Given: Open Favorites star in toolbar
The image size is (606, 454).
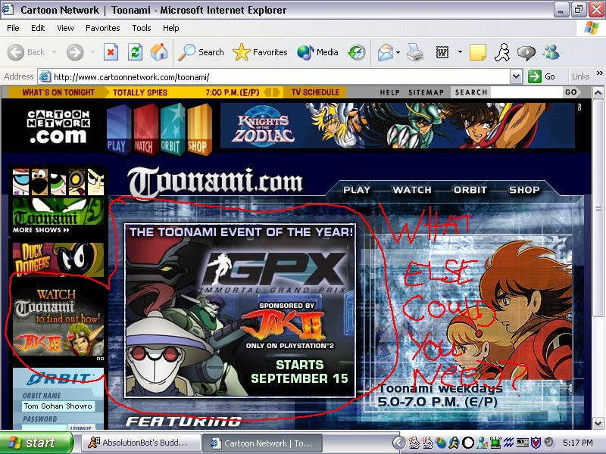Looking at the screenshot, I should [x=260, y=52].
